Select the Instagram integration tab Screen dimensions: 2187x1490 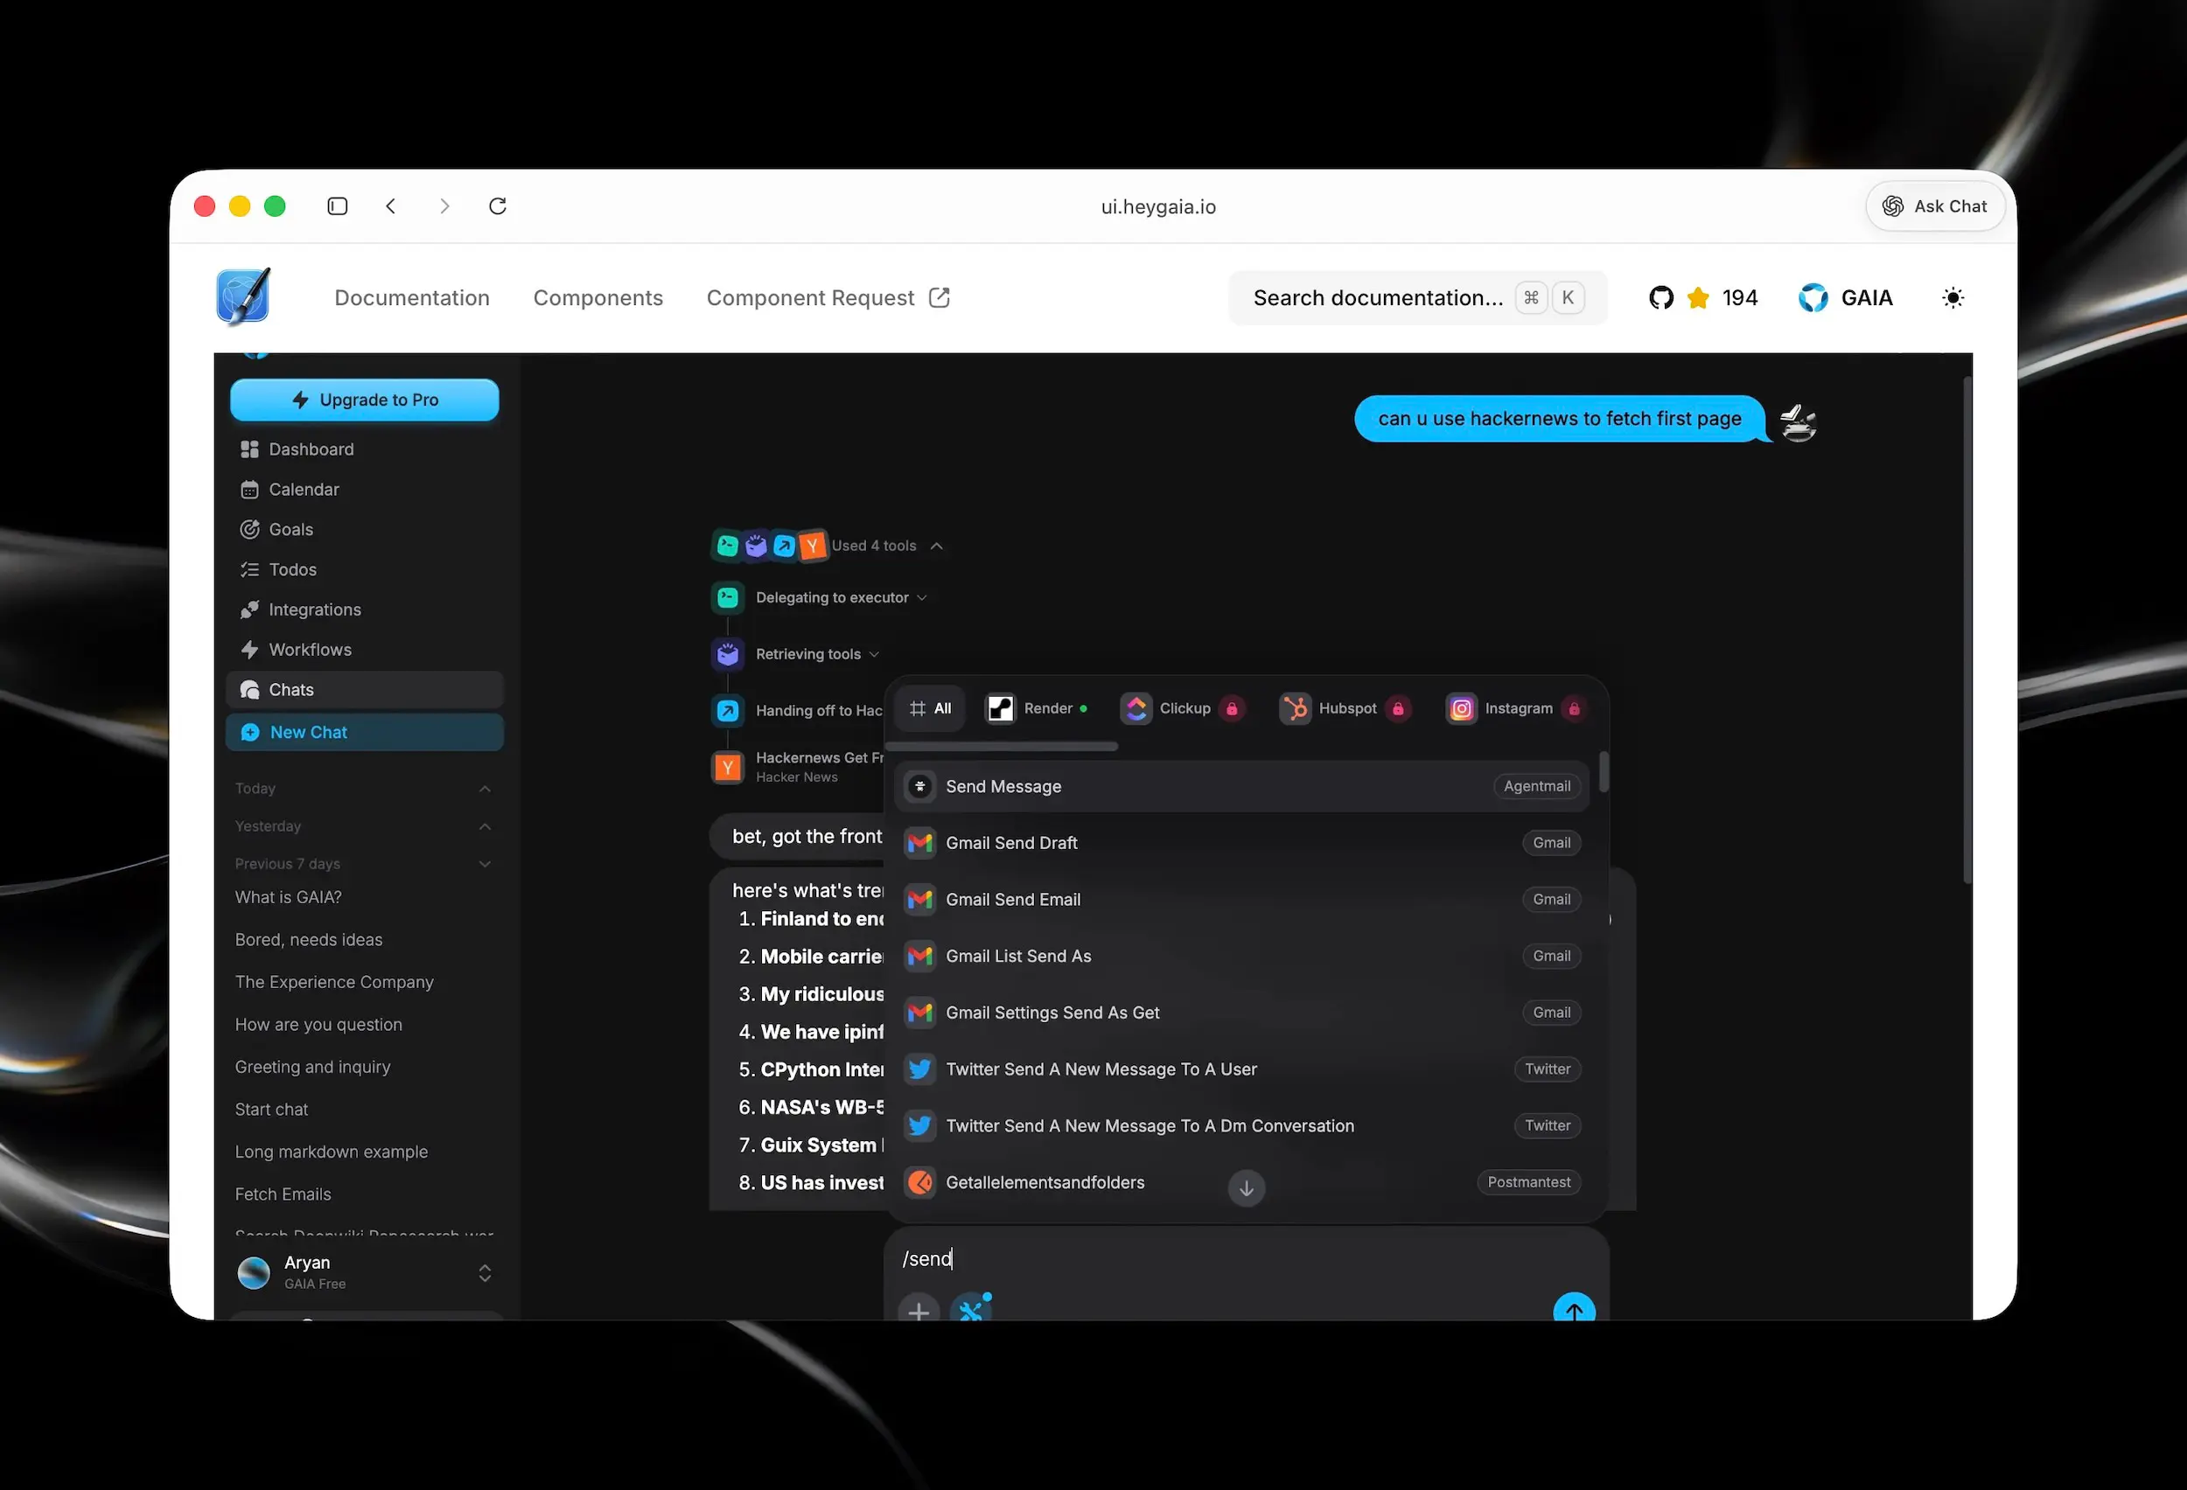tap(1515, 708)
